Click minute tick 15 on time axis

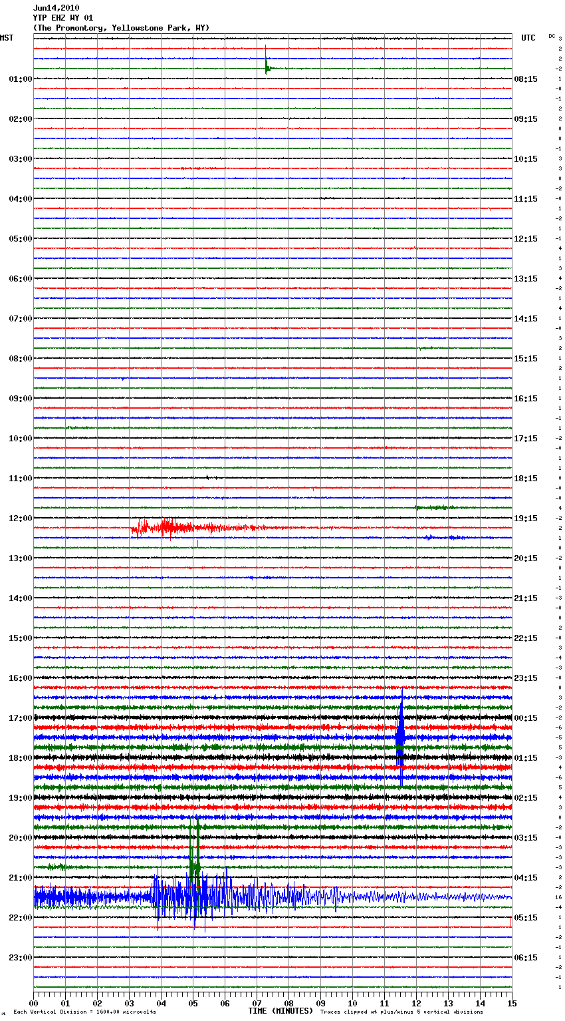pos(512,1003)
